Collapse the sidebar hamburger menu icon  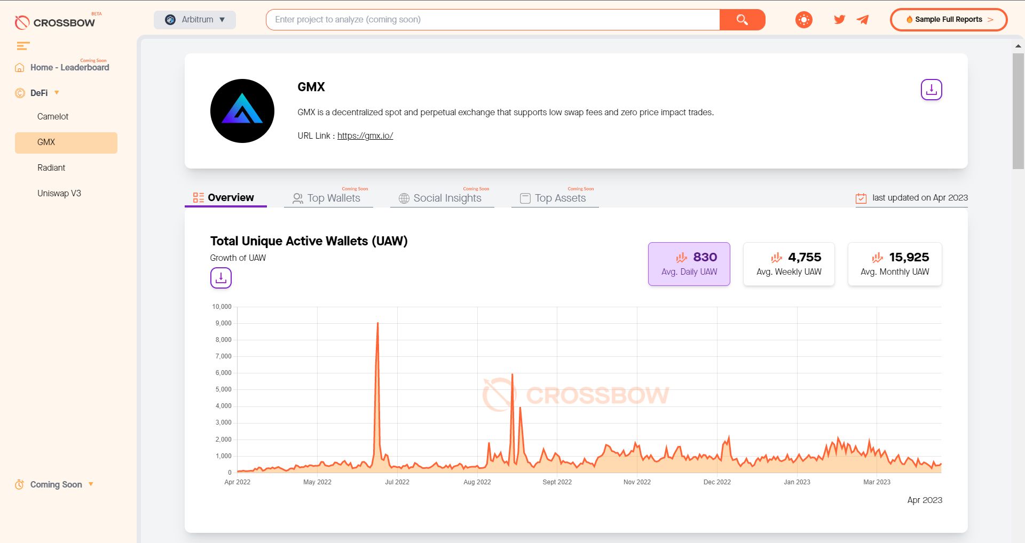point(23,46)
